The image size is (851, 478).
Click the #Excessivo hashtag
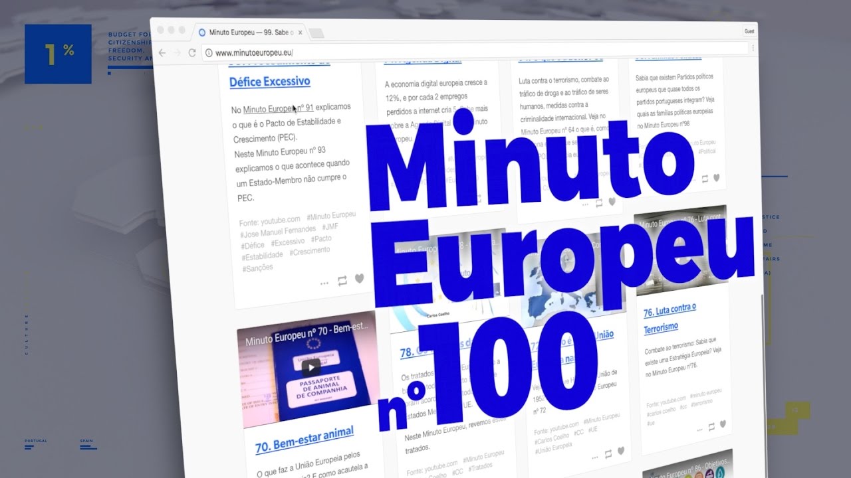click(287, 242)
